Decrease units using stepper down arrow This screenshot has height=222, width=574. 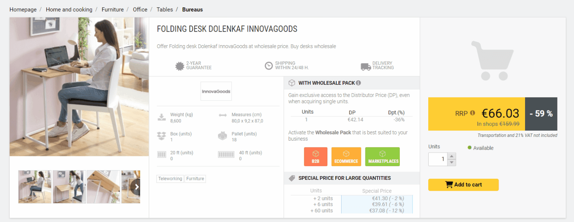[x=452, y=162]
